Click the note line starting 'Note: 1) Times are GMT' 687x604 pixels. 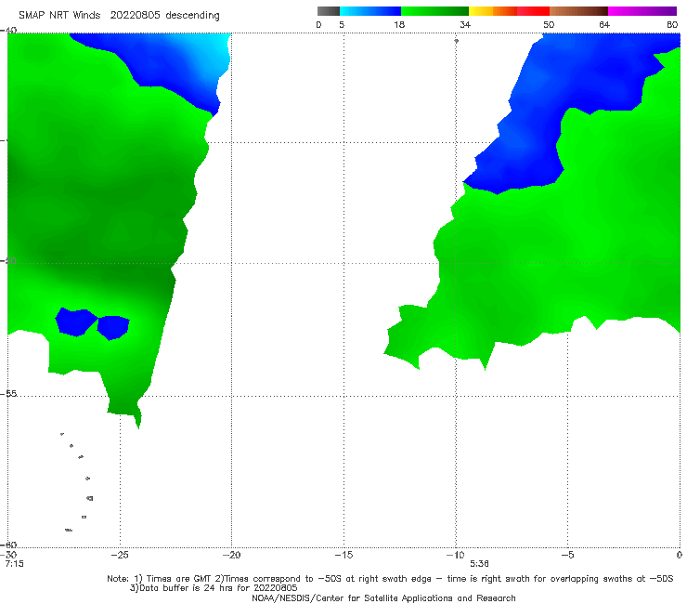coord(390,579)
